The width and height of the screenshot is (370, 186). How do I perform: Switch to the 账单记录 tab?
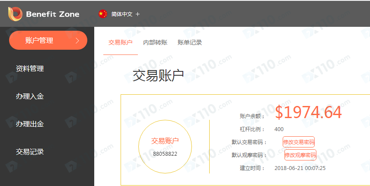pos(190,42)
